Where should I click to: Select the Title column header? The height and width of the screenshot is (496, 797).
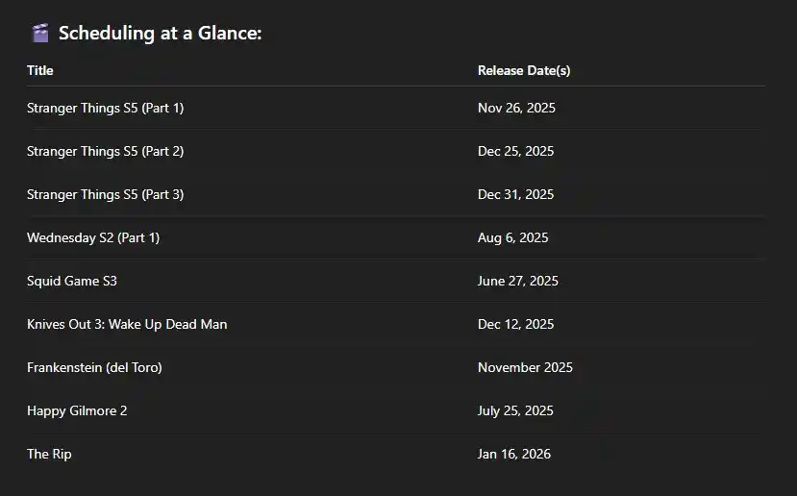[x=40, y=70]
